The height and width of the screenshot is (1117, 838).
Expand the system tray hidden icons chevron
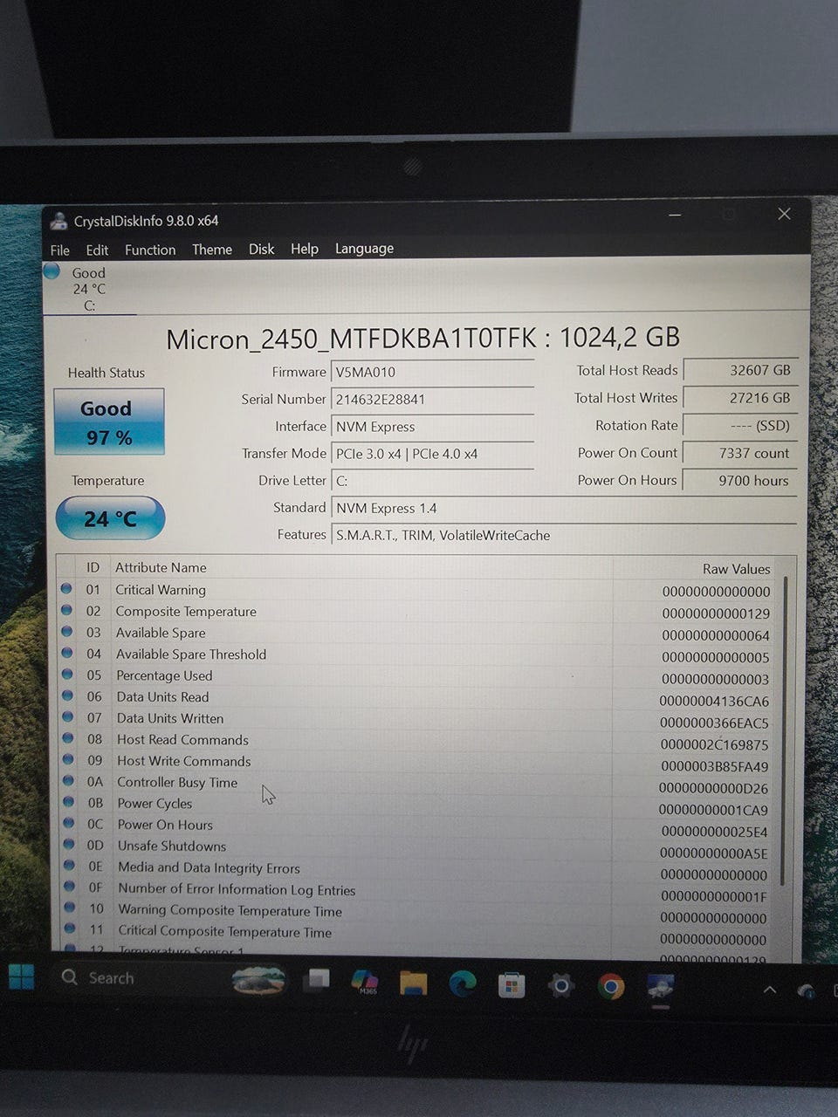point(770,990)
